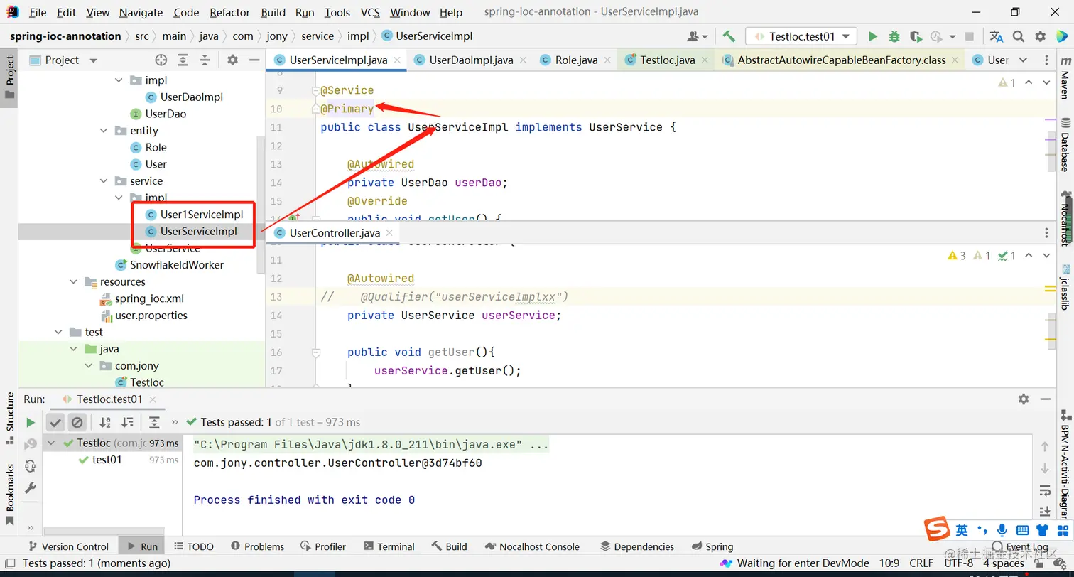
Task: Open the Navigate menu
Action: 141,12
